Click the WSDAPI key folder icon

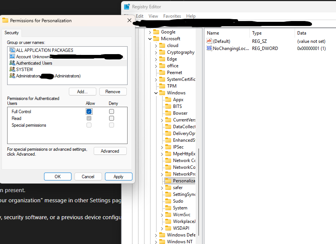(168, 228)
